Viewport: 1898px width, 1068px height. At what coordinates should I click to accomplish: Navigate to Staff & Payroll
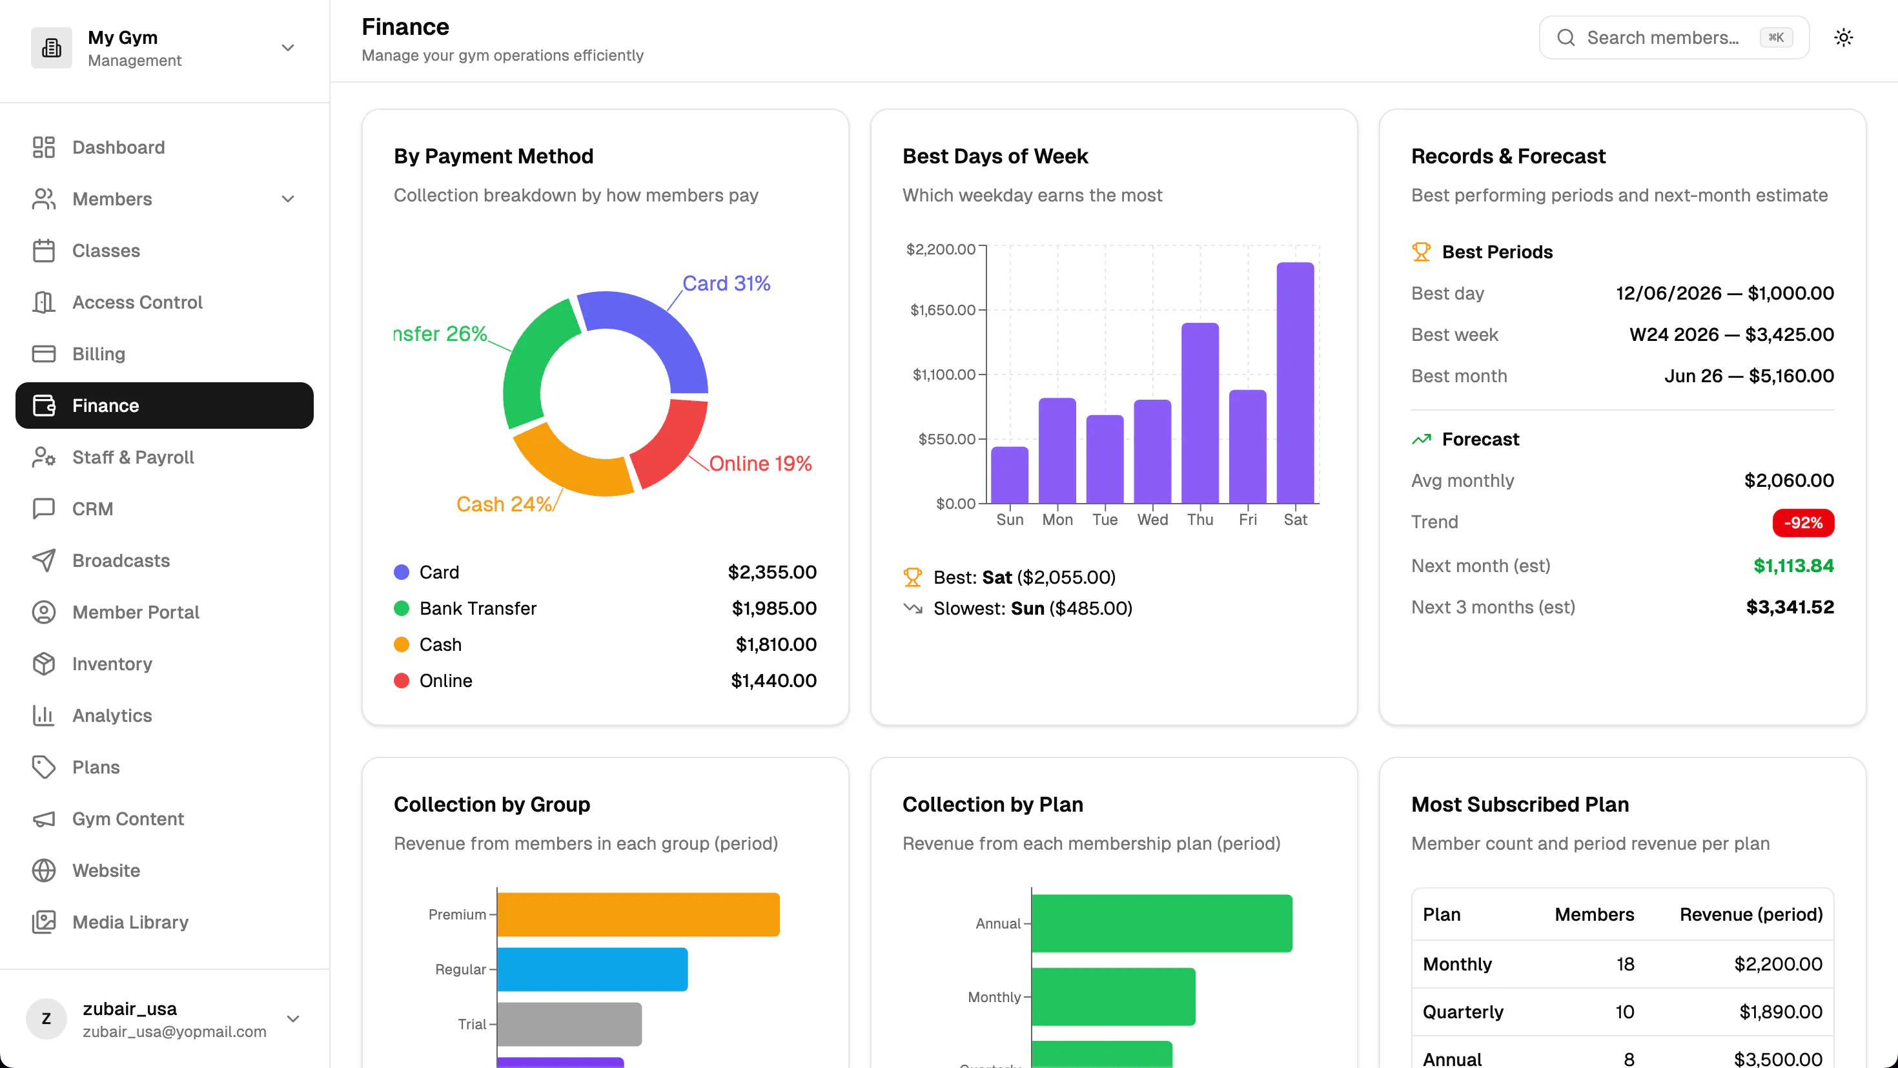tap(165, 457)
